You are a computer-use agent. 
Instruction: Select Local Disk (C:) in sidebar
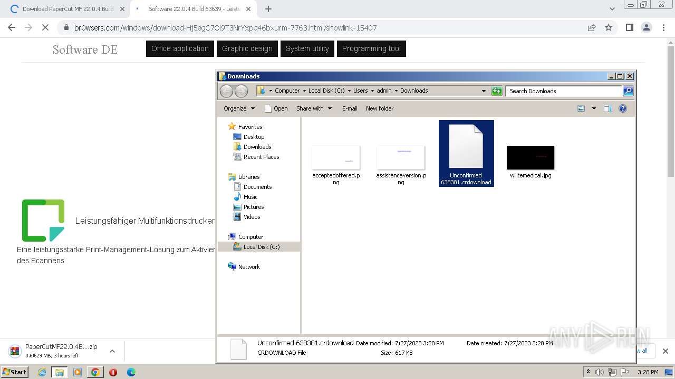(x=261, y=247)
